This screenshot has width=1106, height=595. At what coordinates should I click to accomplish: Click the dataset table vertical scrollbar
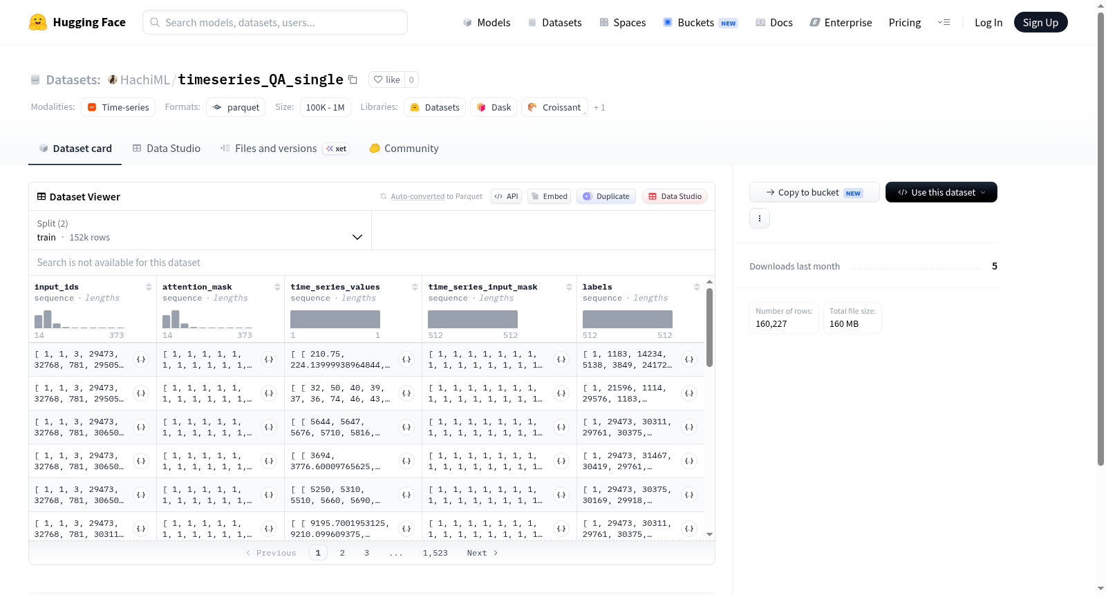[709, 328]
